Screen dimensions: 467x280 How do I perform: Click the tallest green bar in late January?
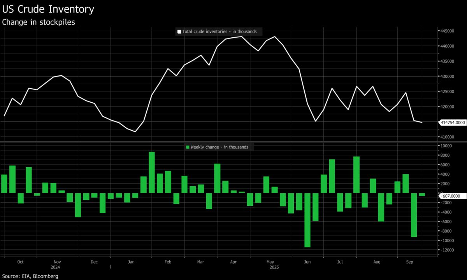pos(152,172)
